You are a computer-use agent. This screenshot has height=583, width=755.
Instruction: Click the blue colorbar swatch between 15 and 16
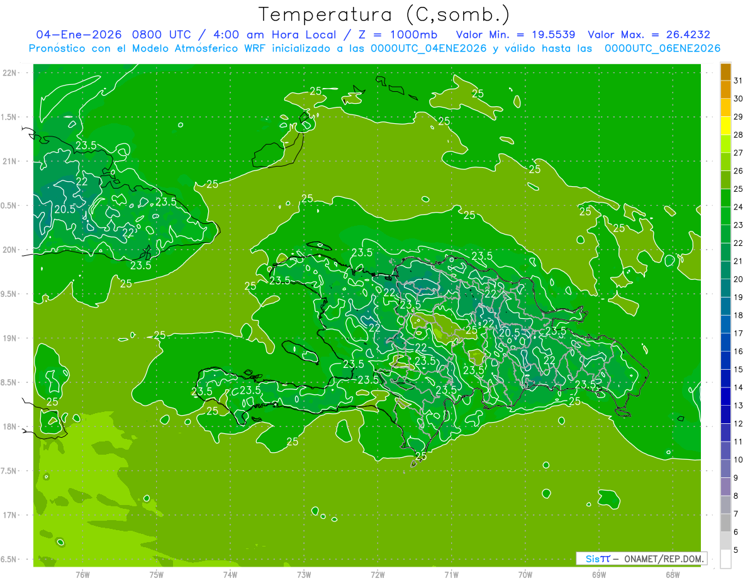pos(725,360)
